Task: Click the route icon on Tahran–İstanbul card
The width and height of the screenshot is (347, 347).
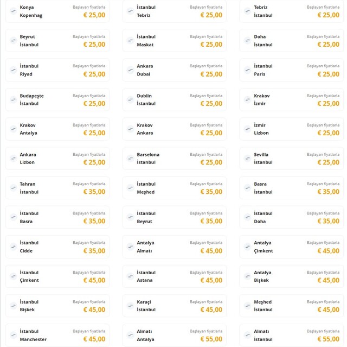Action: click(13, 188)
